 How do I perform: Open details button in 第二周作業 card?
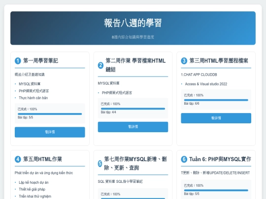pos(133,127)
